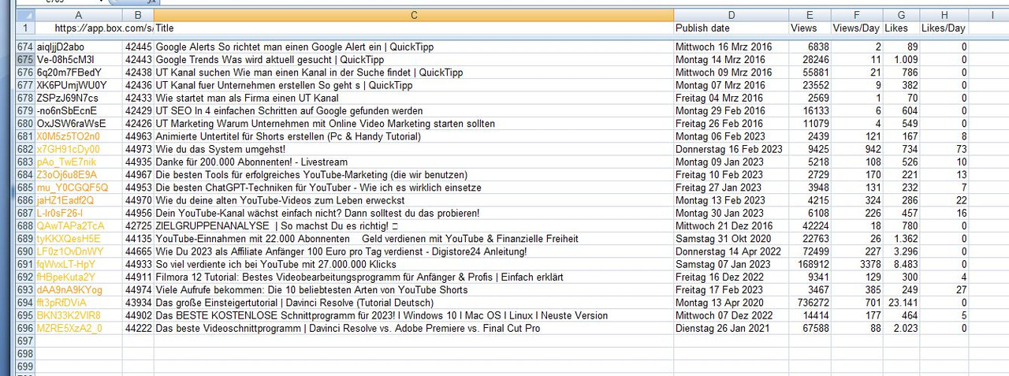Open the QAwTAPa2TcA video link

tap(70, 226)
